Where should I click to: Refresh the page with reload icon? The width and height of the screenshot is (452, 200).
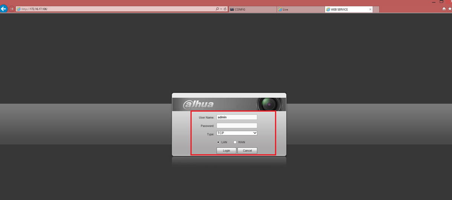click(x=225, y=9)
